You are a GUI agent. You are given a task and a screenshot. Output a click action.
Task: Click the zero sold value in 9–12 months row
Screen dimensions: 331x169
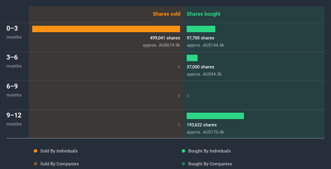point(179,125)
